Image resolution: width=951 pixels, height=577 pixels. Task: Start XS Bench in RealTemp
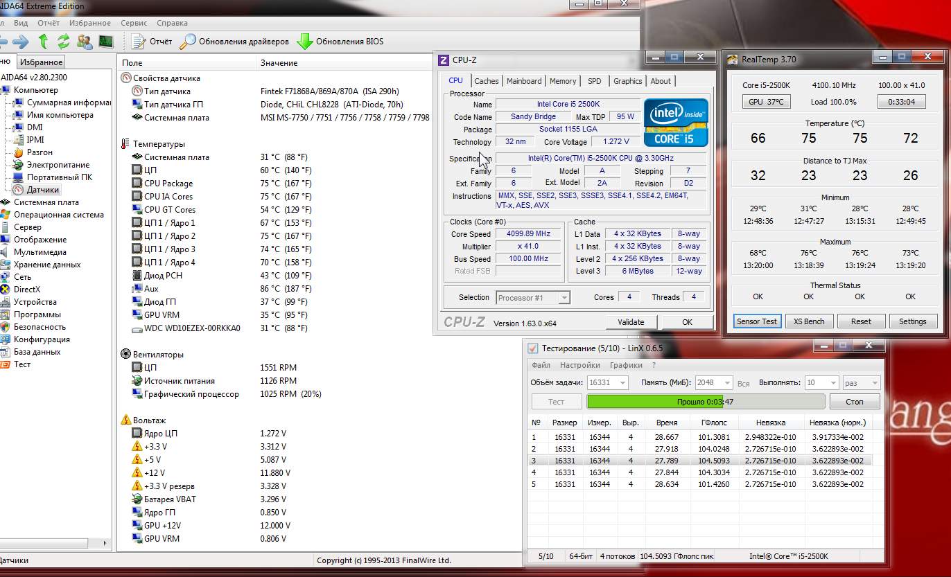809,321
